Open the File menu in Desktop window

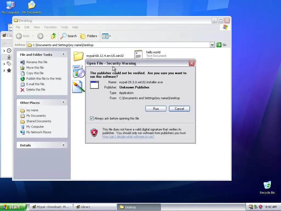pyautogui.click(x=18, y=27)
